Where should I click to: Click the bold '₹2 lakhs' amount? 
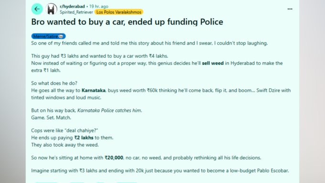84,138
